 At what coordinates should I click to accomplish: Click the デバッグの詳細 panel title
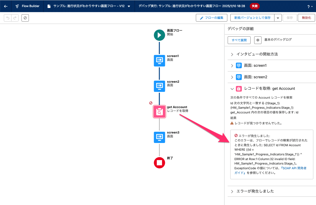tap(241, 29)
